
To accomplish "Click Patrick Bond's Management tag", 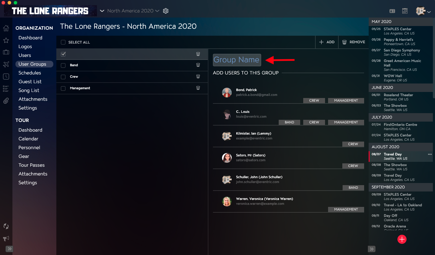I will [x=346, y=100].
